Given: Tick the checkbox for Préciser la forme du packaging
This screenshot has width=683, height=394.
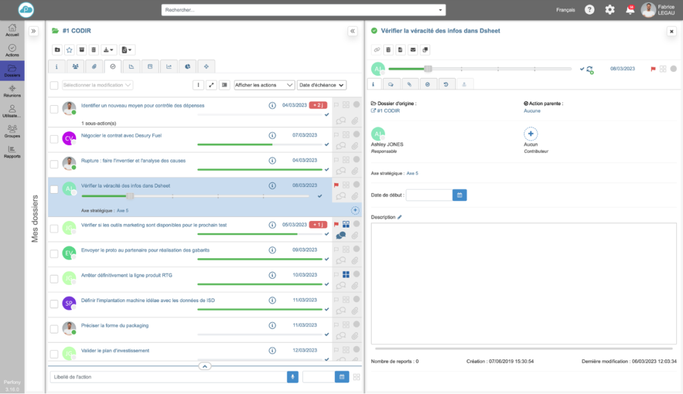Looking at the screenshot, I should pos(54,329).
